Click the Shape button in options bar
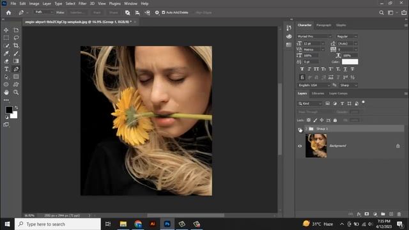The height and width of the screenshot is (230, 409). (x=114, y=13)
